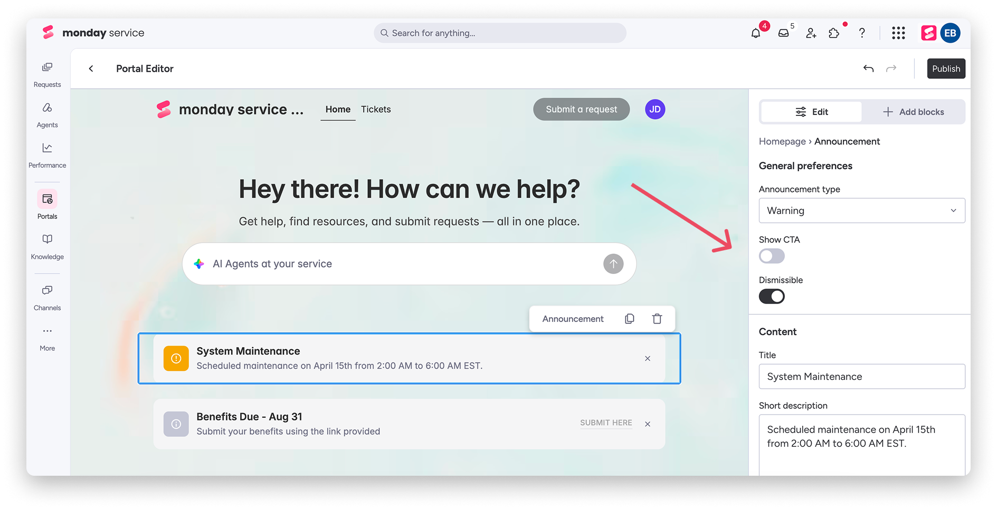Click the Search for anything field
The height and width of the screenshot is (510, 997).
[500, 33]
